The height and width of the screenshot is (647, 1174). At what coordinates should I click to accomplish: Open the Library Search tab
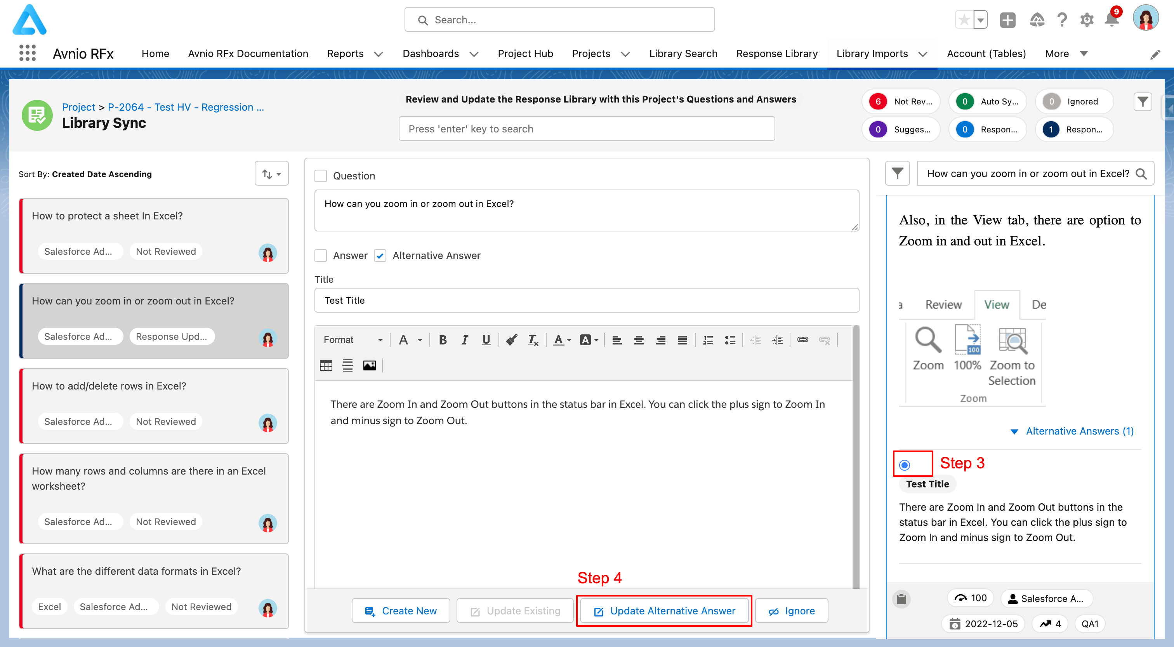click(683, 53)
